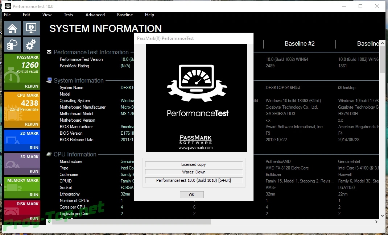
Task: Click the PerformanceTest gauge logo in dialog
Action: [x=197, y=83]
